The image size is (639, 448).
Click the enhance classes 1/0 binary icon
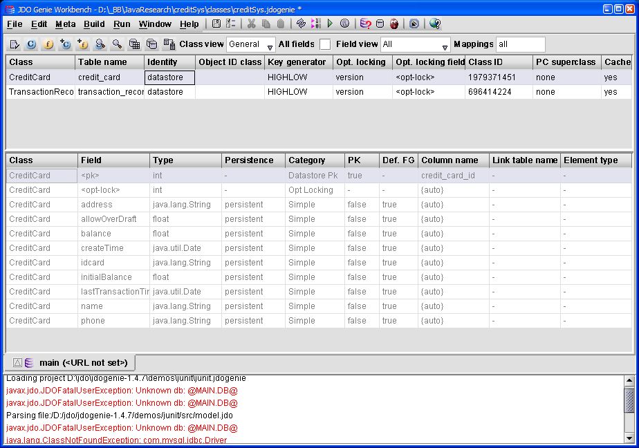(316, 24)
